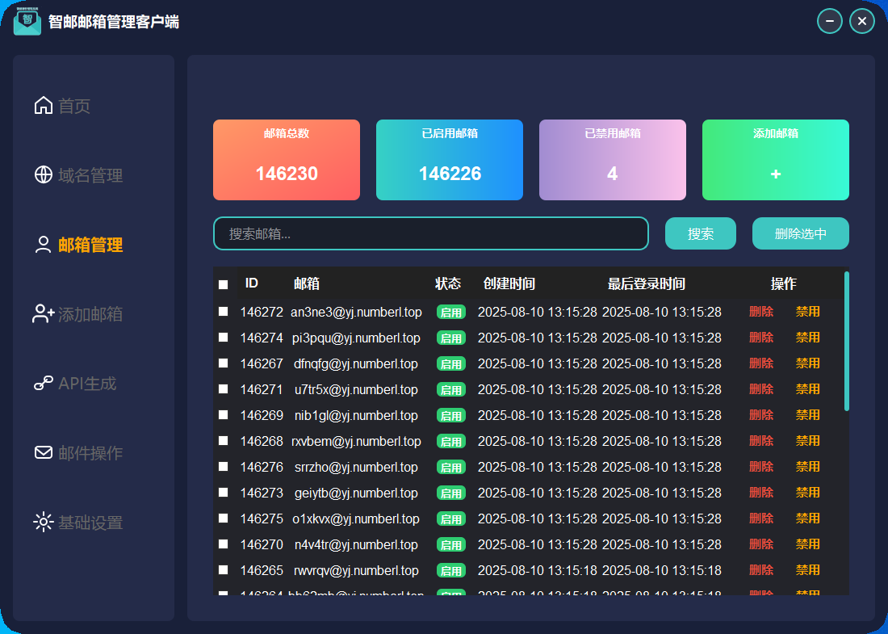
Task: Click the envelope icon for 邮件操作
Action: point(44,453)
